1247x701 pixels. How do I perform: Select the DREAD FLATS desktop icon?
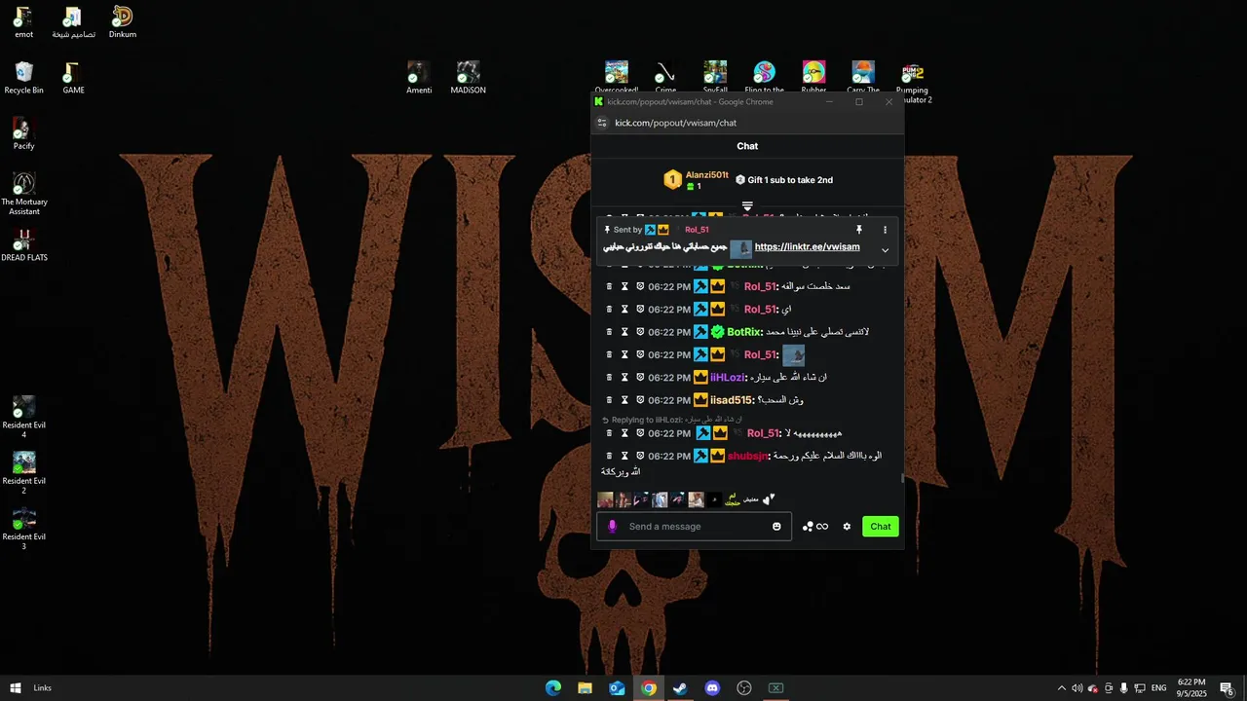24,245
